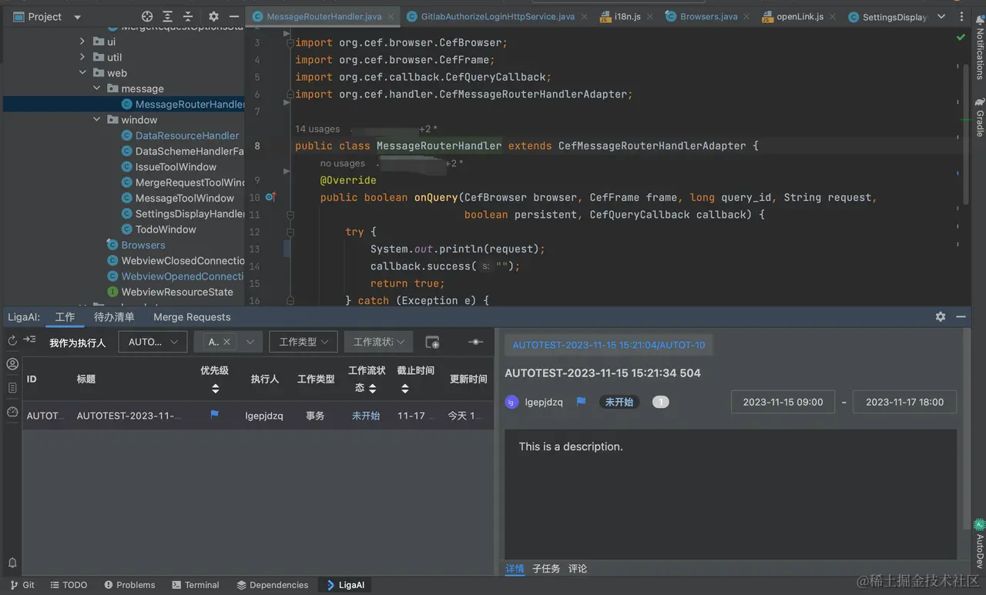Open the TodoWindow class
This screenshot has width=986, height=595.
(166, 229)
